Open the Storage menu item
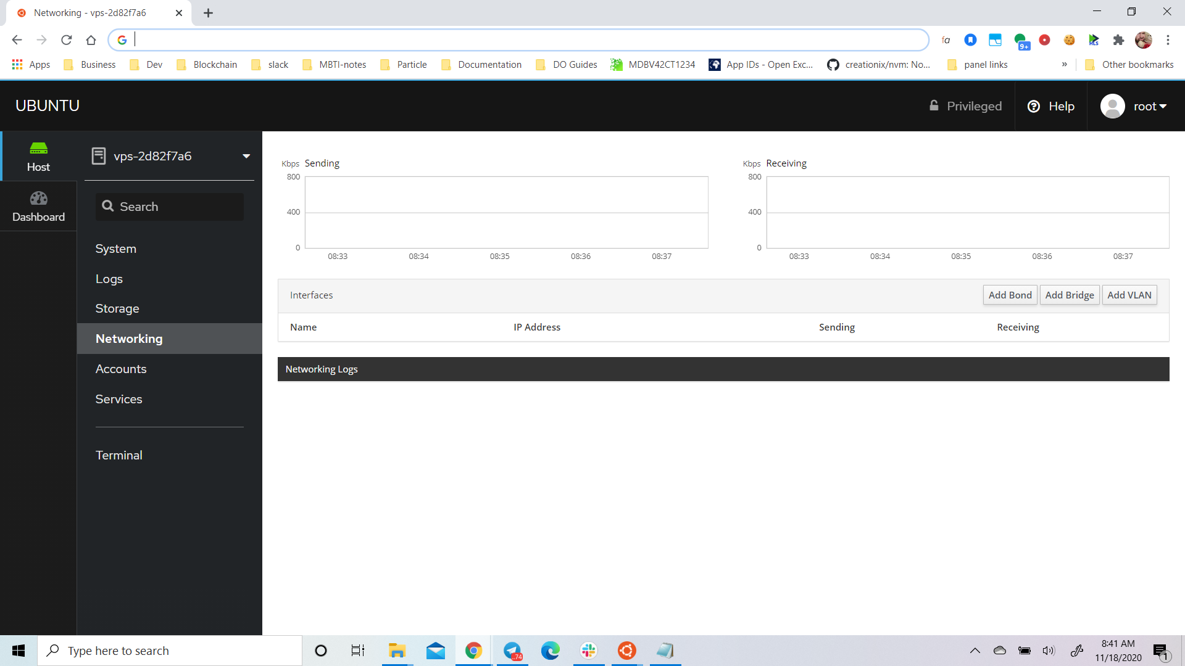Image resolution: width=1185 pixels, height=666 pixels. 117,308
